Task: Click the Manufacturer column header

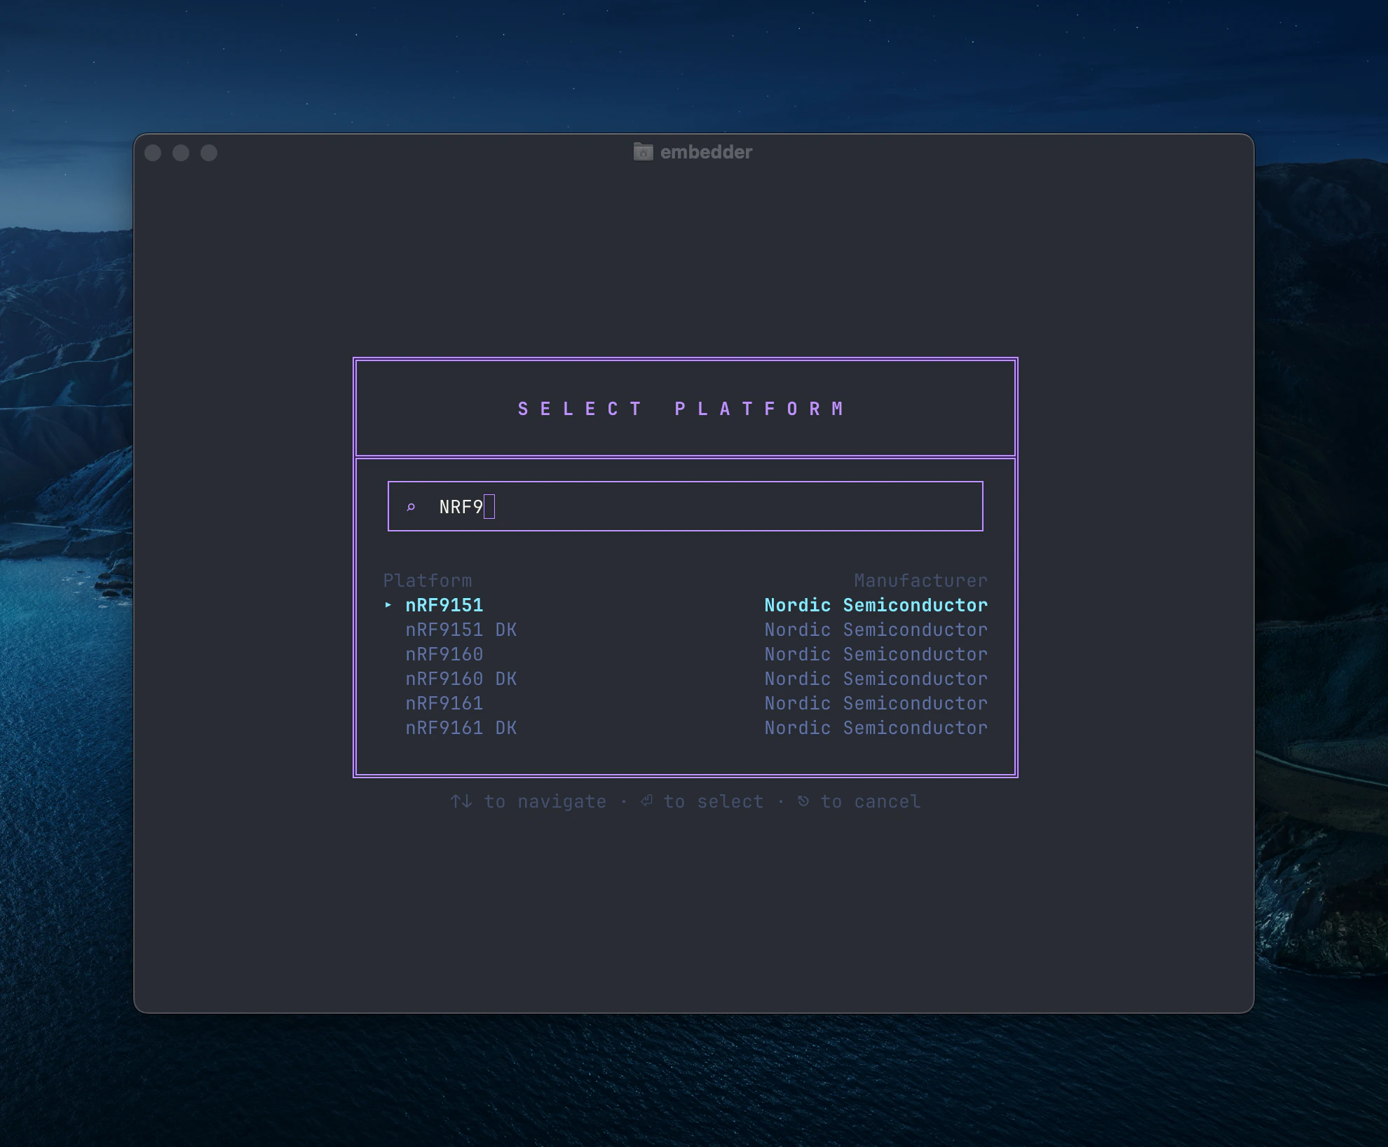Action: (920, 581)
